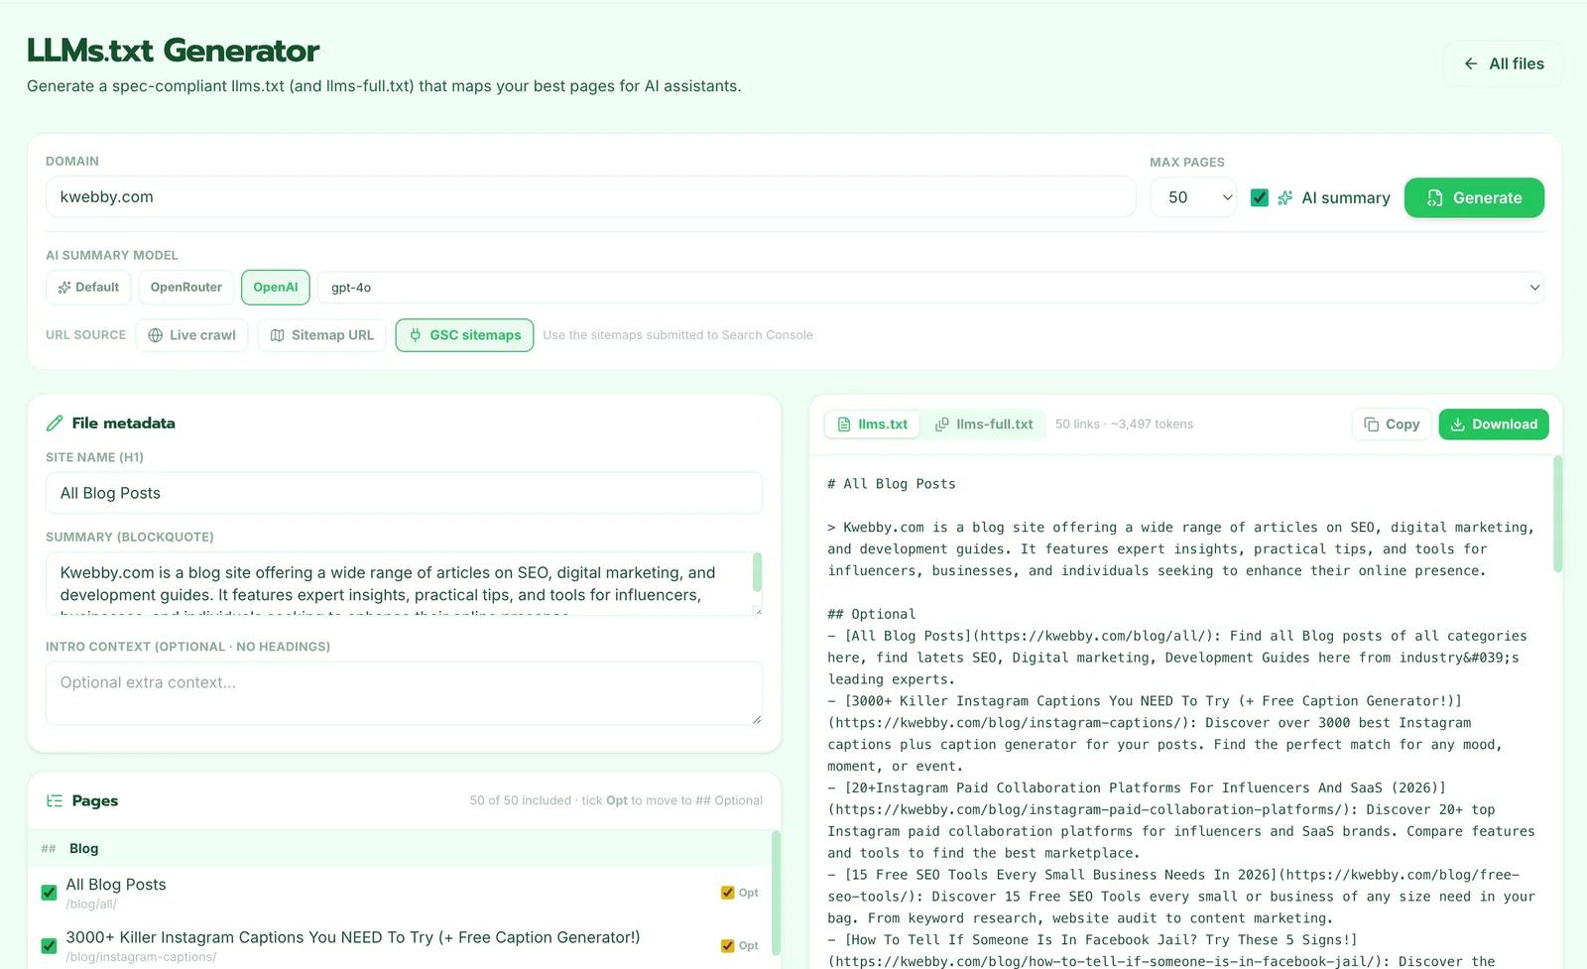Click the '## Optional' line in preview
The image size is (1587, 969).
pyautogui.click(x=872, y=614)
